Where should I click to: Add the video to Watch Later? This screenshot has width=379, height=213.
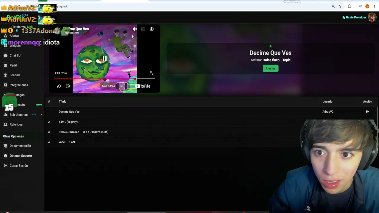pyautogui.click(x=68, y=86)
